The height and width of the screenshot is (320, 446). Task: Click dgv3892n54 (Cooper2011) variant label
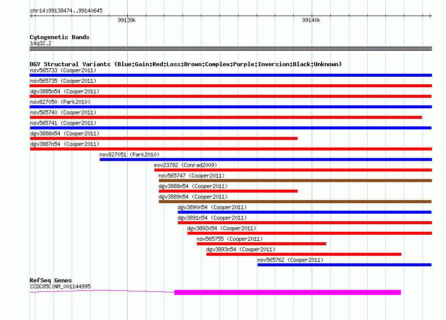tap(221, 228)
